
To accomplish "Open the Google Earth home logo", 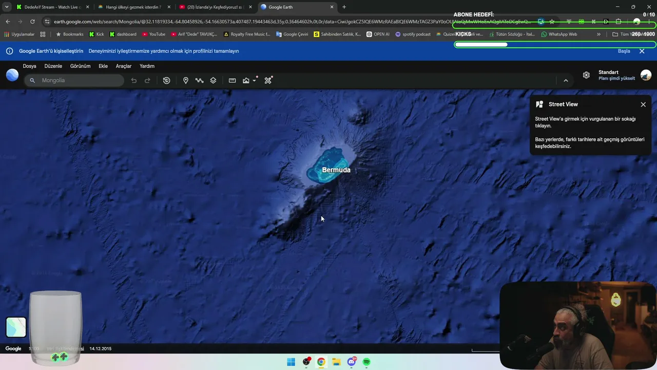I will point(12,76).
